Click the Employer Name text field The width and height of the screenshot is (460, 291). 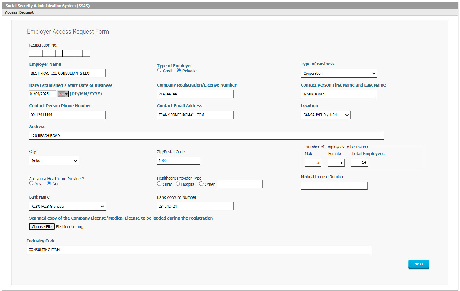point(67,73)
